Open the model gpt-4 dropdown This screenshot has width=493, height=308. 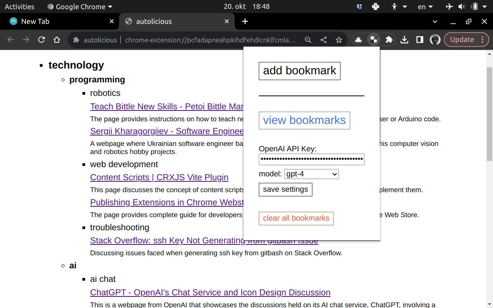pyautogui.click(x=311, y=174)
